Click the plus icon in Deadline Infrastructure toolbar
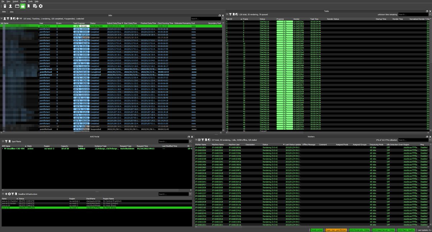The height and width of the screenshot is (232, 432). (x=6, y=194)
